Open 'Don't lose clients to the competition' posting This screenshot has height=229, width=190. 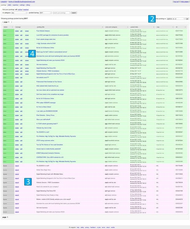50,94
